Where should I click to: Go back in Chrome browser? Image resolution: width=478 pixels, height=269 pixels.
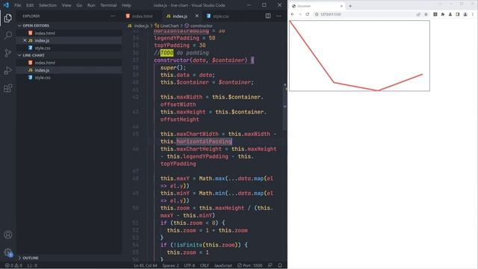click(x=293, y=14)
